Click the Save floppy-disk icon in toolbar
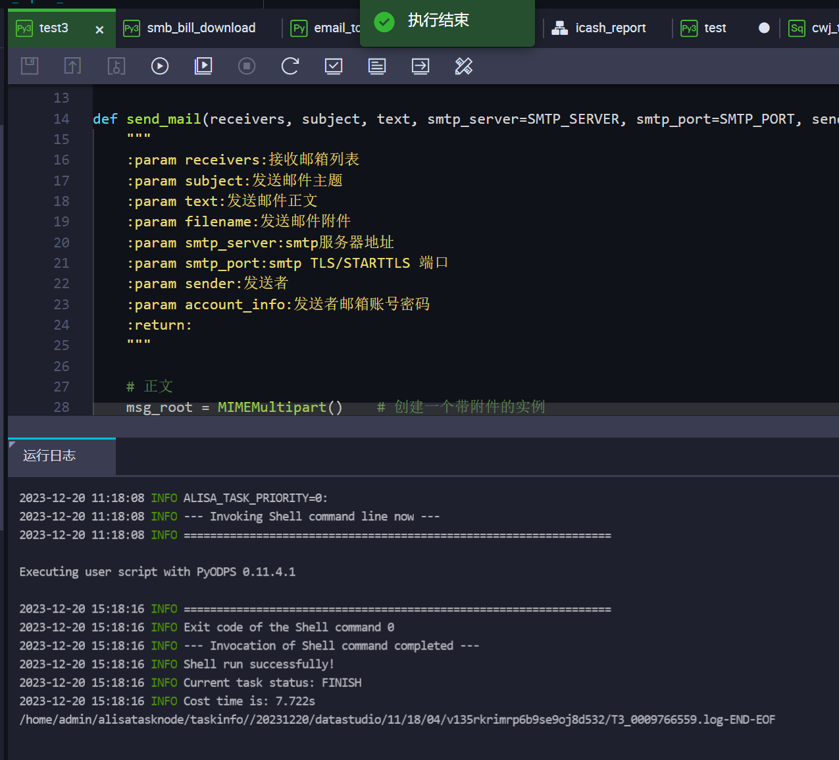Screen dimensions: 839x760 coord(30,66)
